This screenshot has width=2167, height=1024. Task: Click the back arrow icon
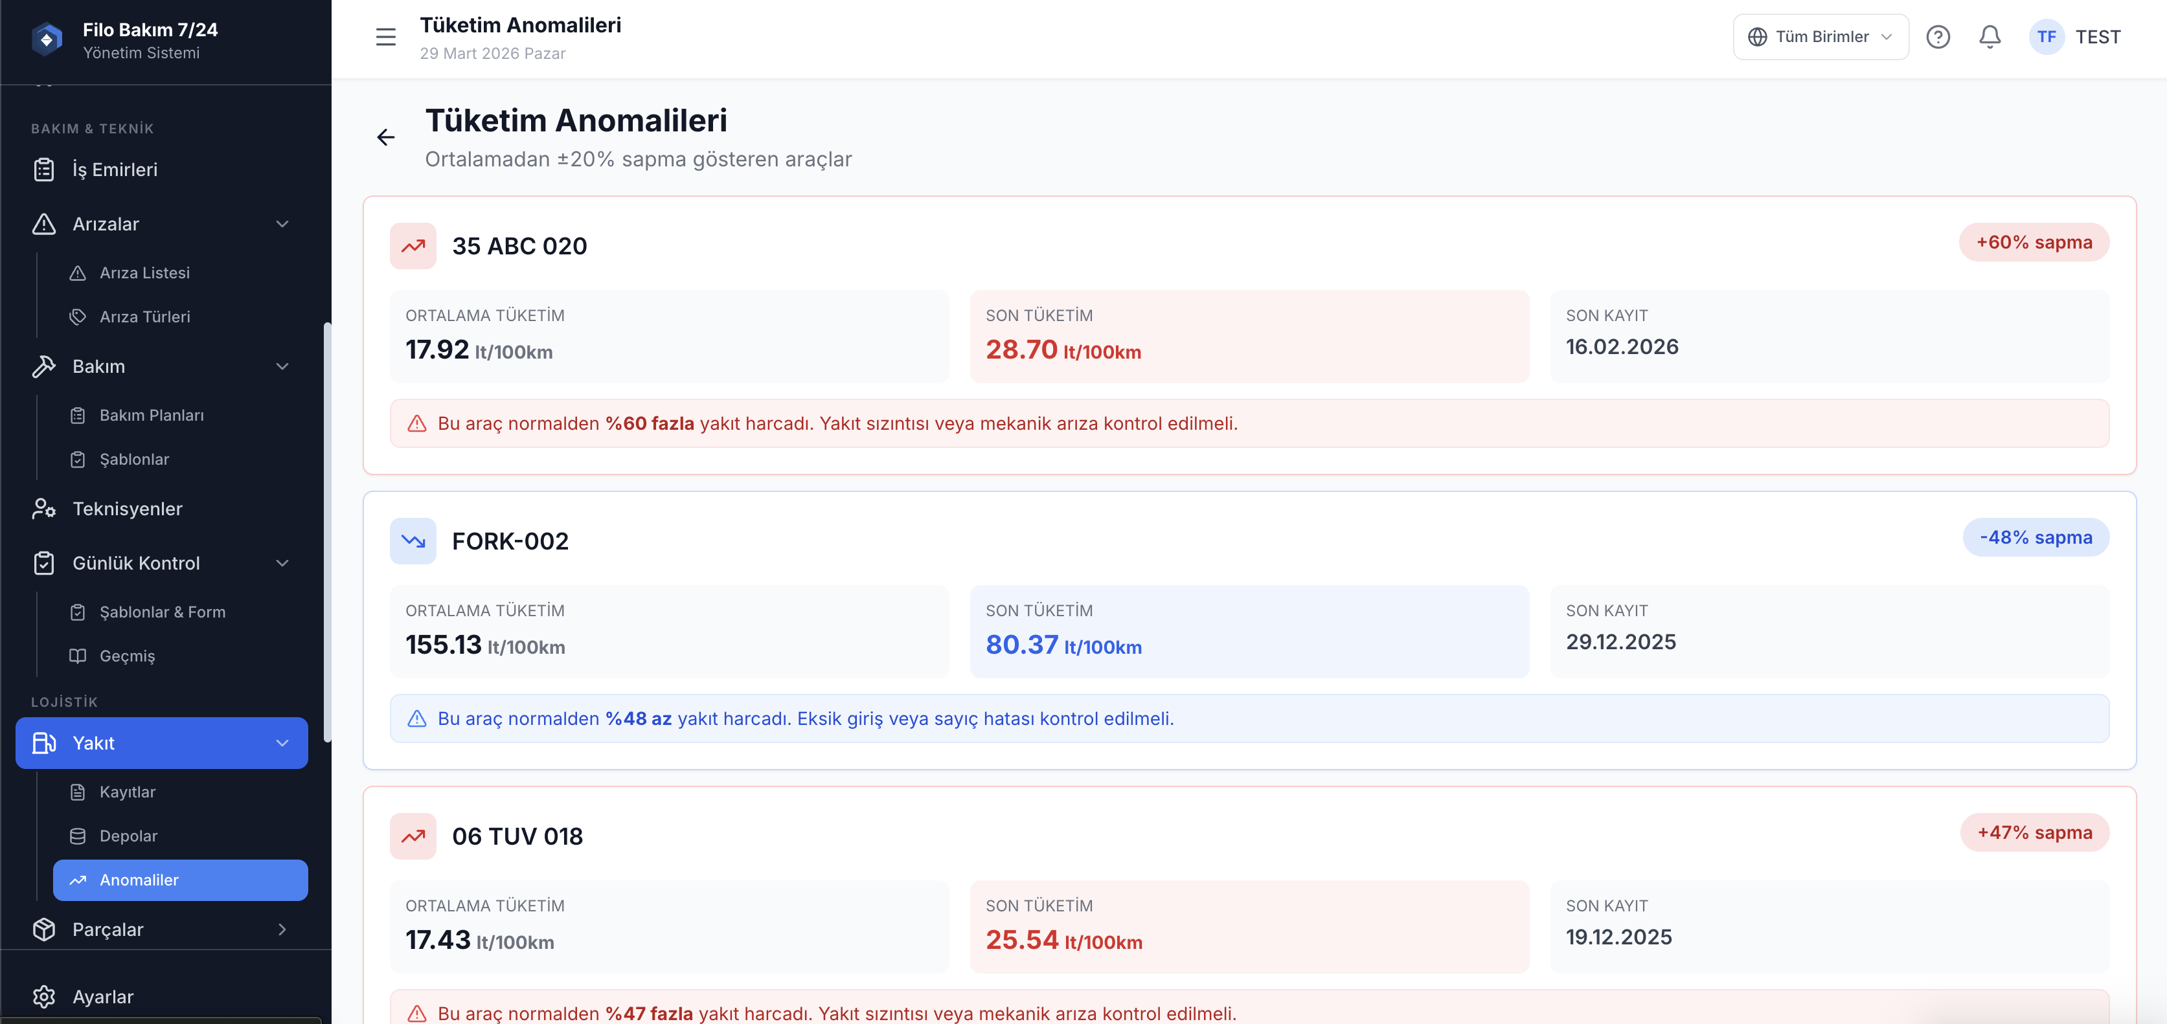[x=385, y=137]
